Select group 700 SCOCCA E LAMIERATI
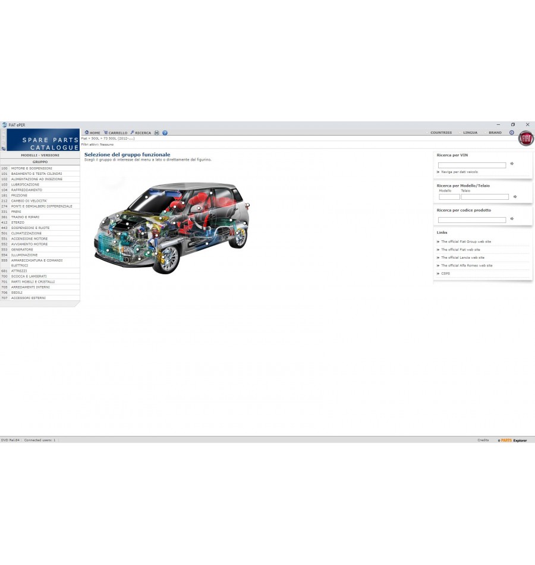 (x=40, y=277)
